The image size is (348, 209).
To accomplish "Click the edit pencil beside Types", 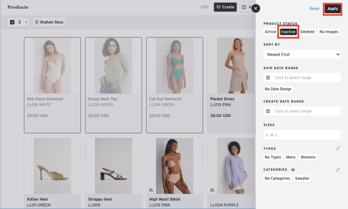I will pos(338,149).
